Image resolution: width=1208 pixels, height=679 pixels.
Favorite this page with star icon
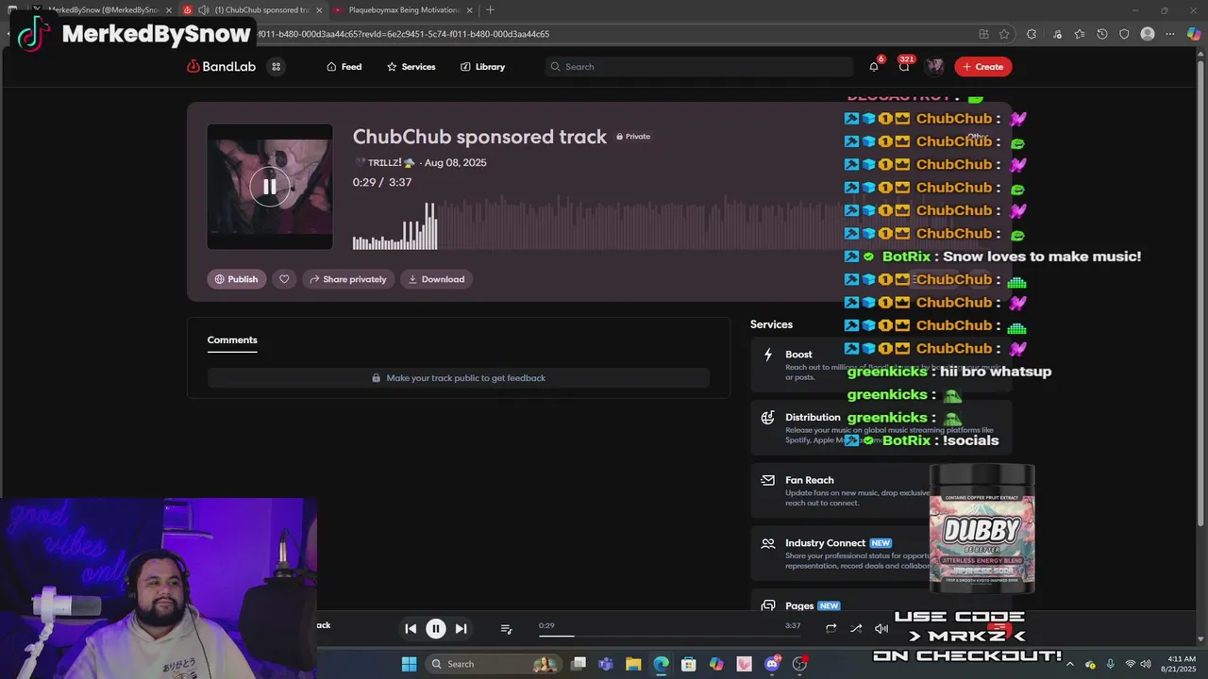pos(1004,34)
